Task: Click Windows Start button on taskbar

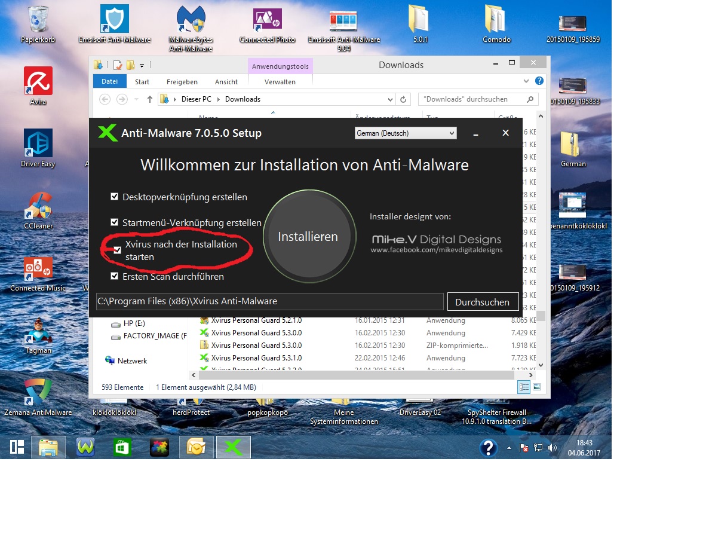Action: (17, 448)
